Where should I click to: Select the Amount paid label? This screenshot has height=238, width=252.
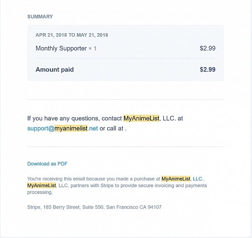click(x=55, y=69)
